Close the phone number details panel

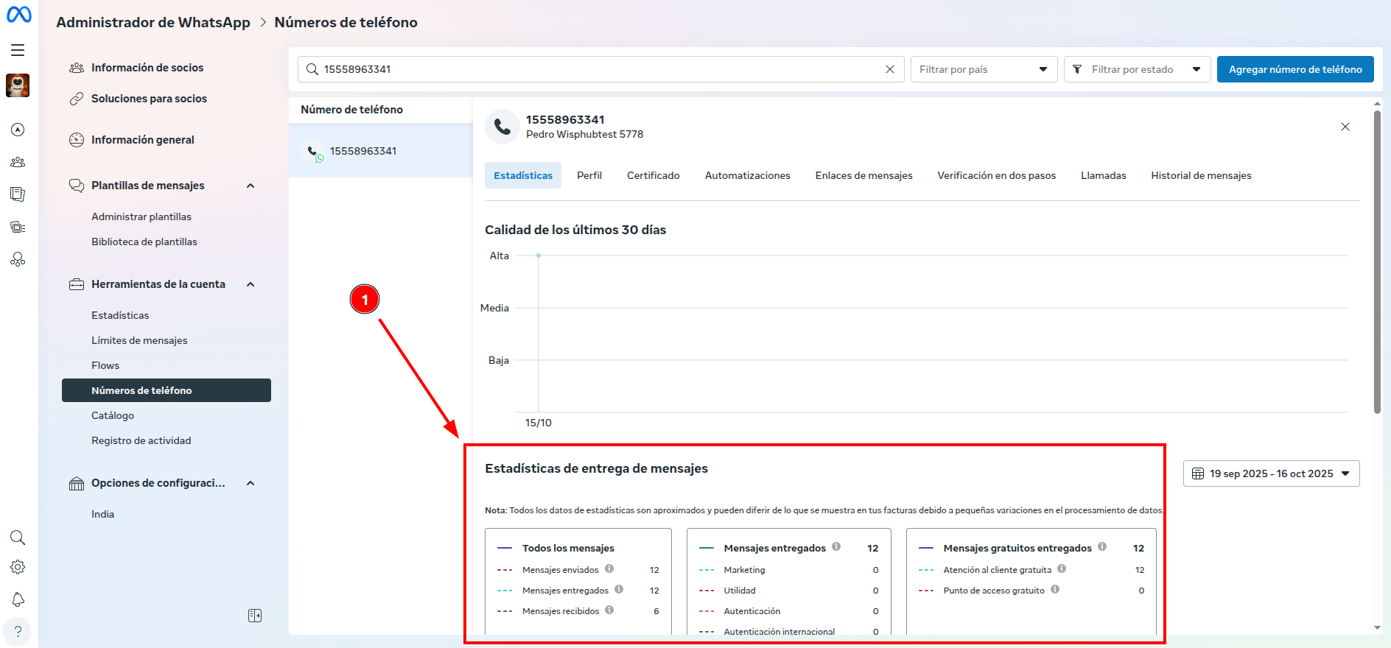[1345, 127]
